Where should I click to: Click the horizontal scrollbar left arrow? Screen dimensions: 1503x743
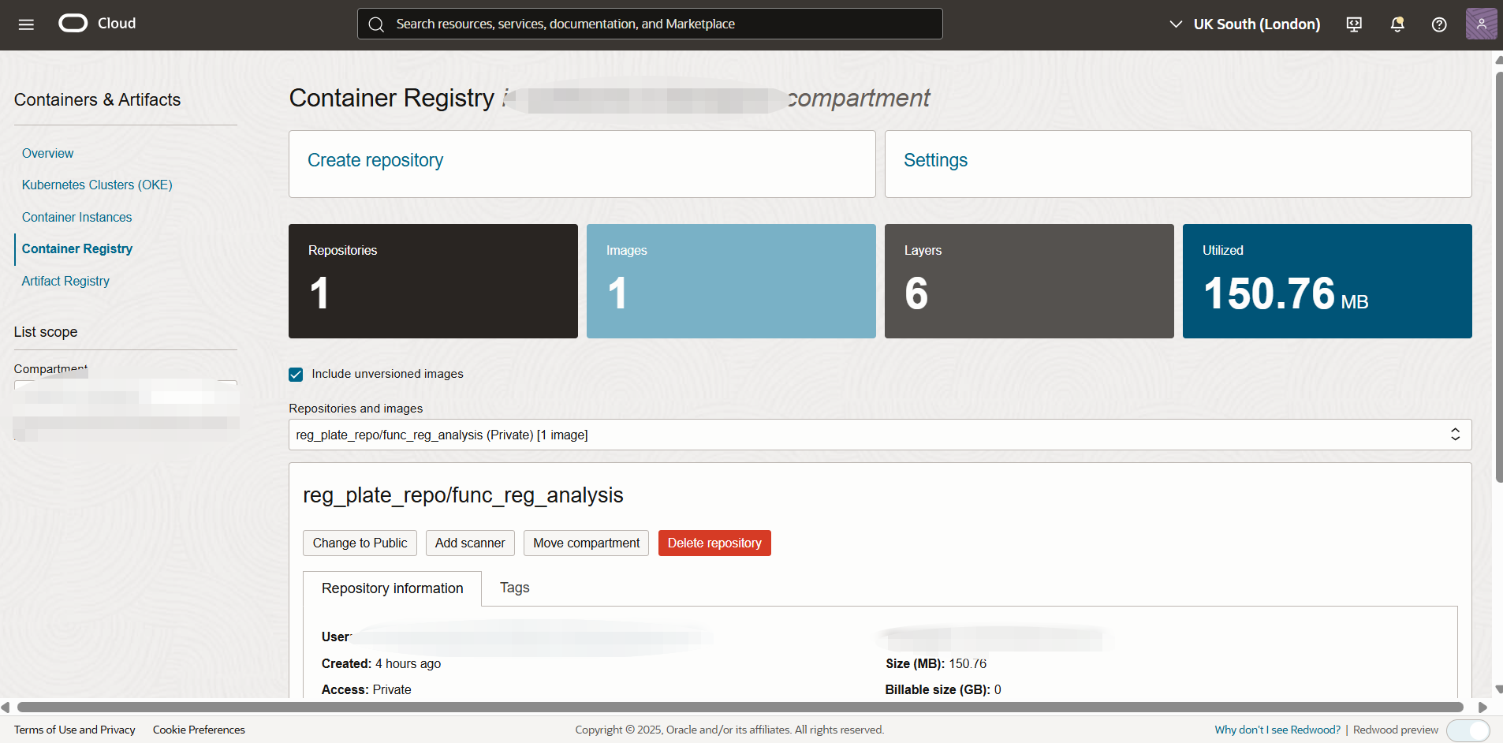click(6, 708)
